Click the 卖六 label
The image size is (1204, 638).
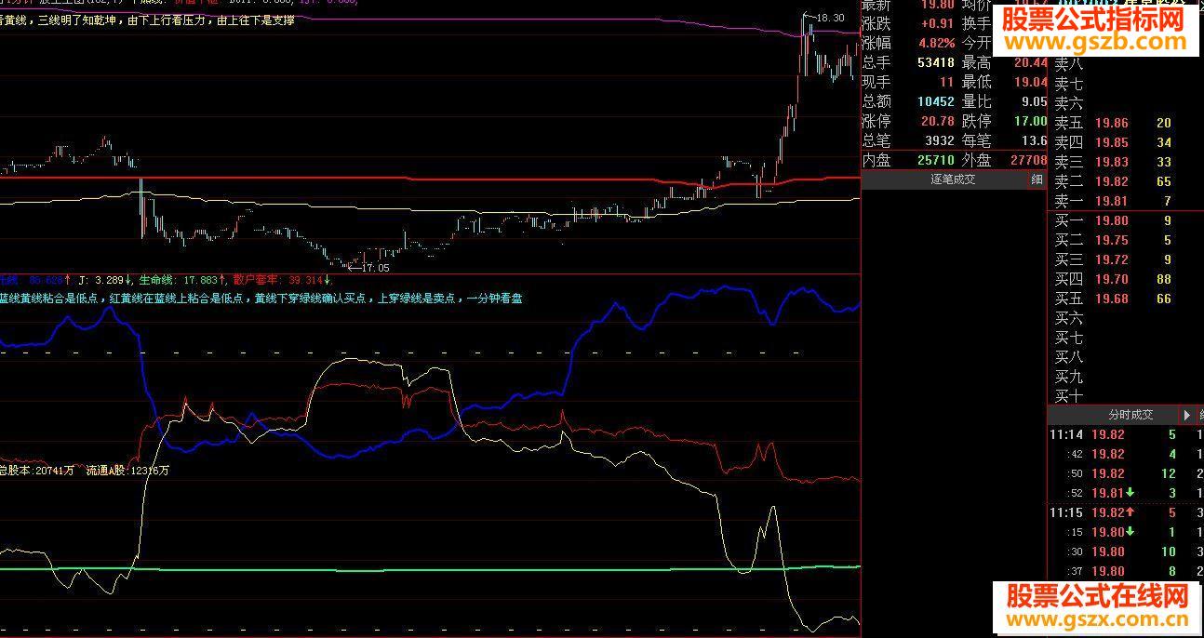(x=1068, y=103)
